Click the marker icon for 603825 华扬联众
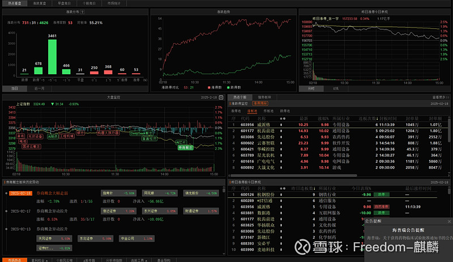The image size is (453, 262). click(281, 225)
